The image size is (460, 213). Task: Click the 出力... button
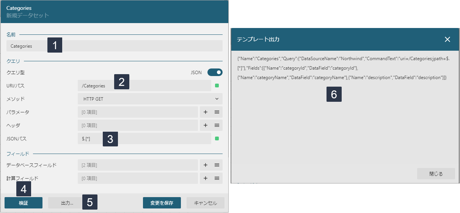(64, 203)
